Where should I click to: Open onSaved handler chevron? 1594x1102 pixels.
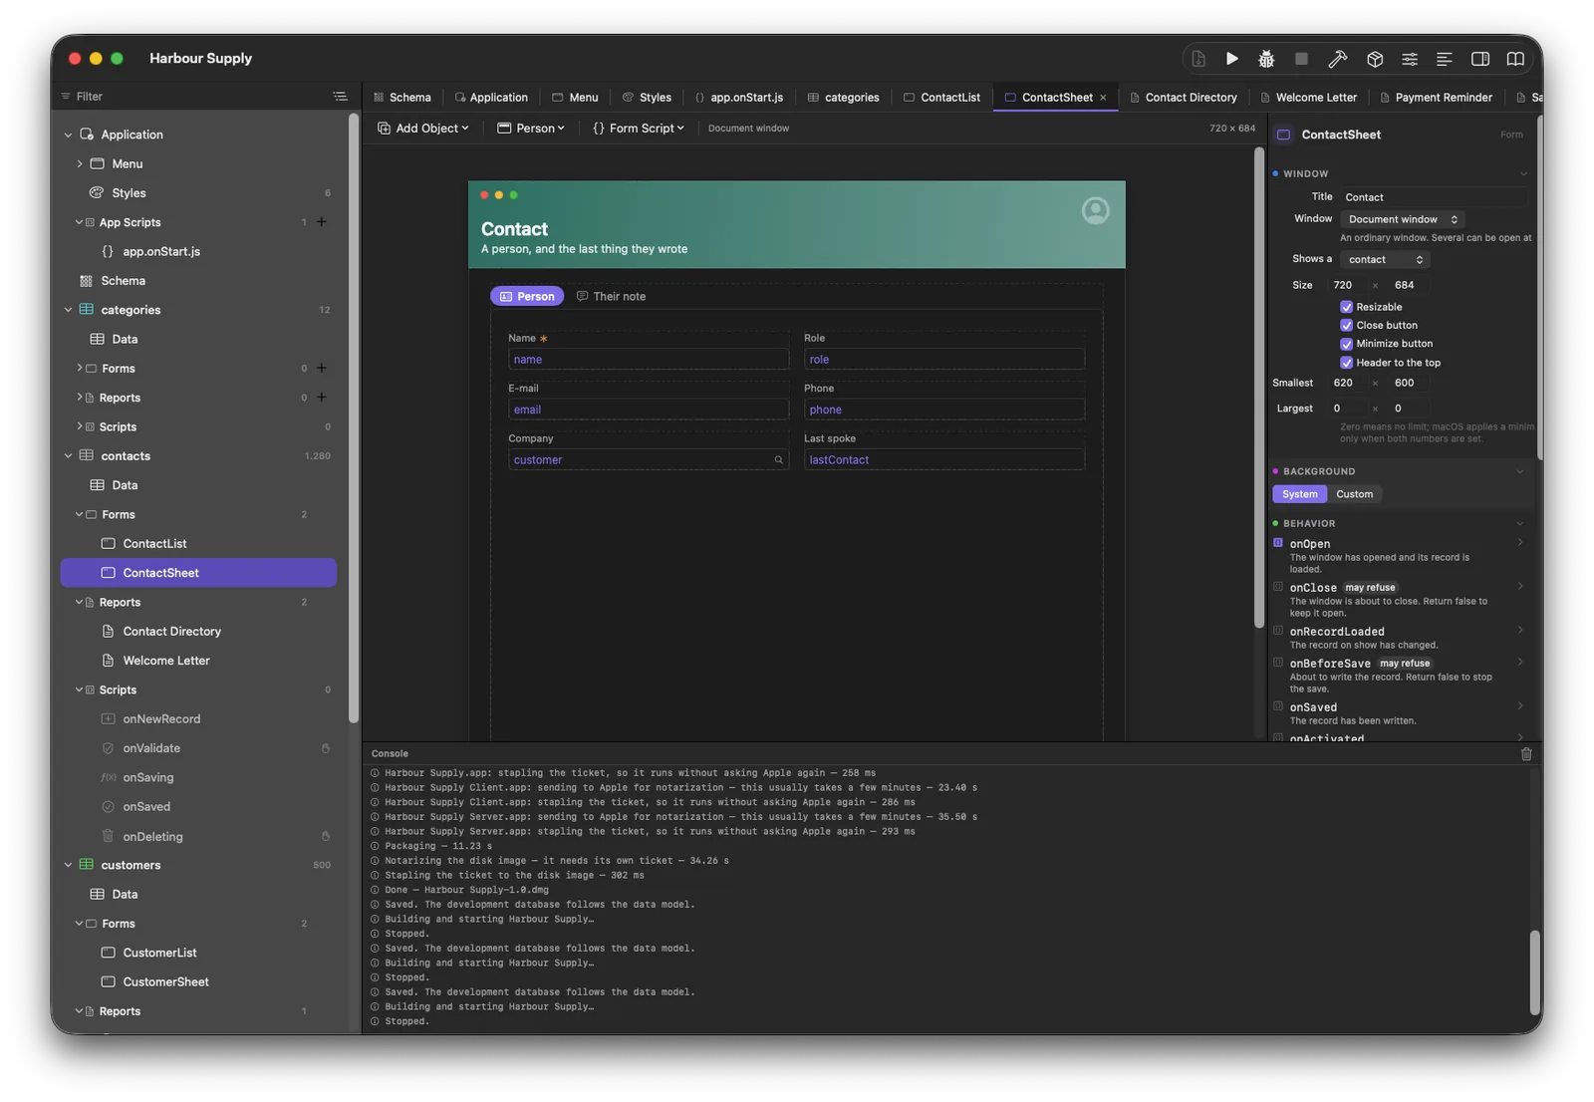[x=1520, y=706]
